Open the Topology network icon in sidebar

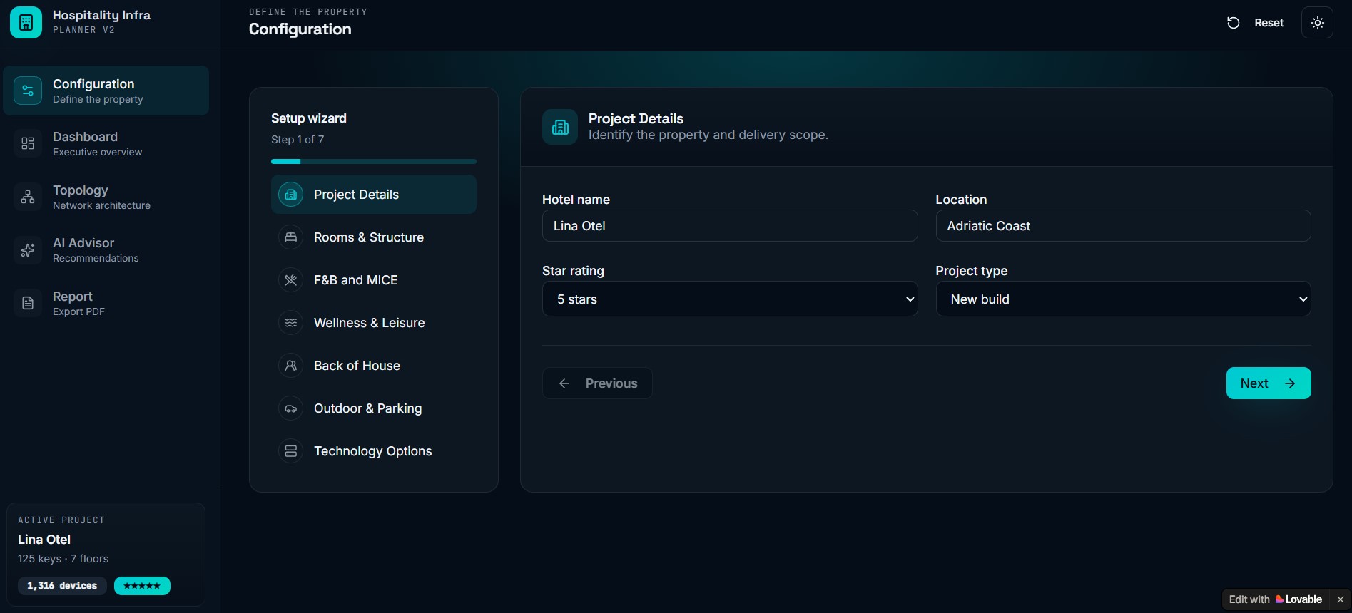tap(28, 197)
